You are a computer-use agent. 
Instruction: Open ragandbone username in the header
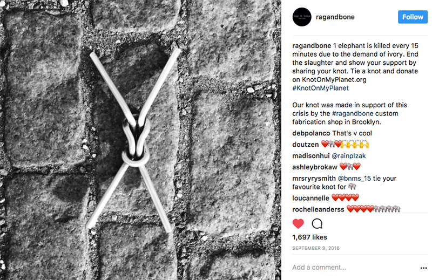pos(335,17)
